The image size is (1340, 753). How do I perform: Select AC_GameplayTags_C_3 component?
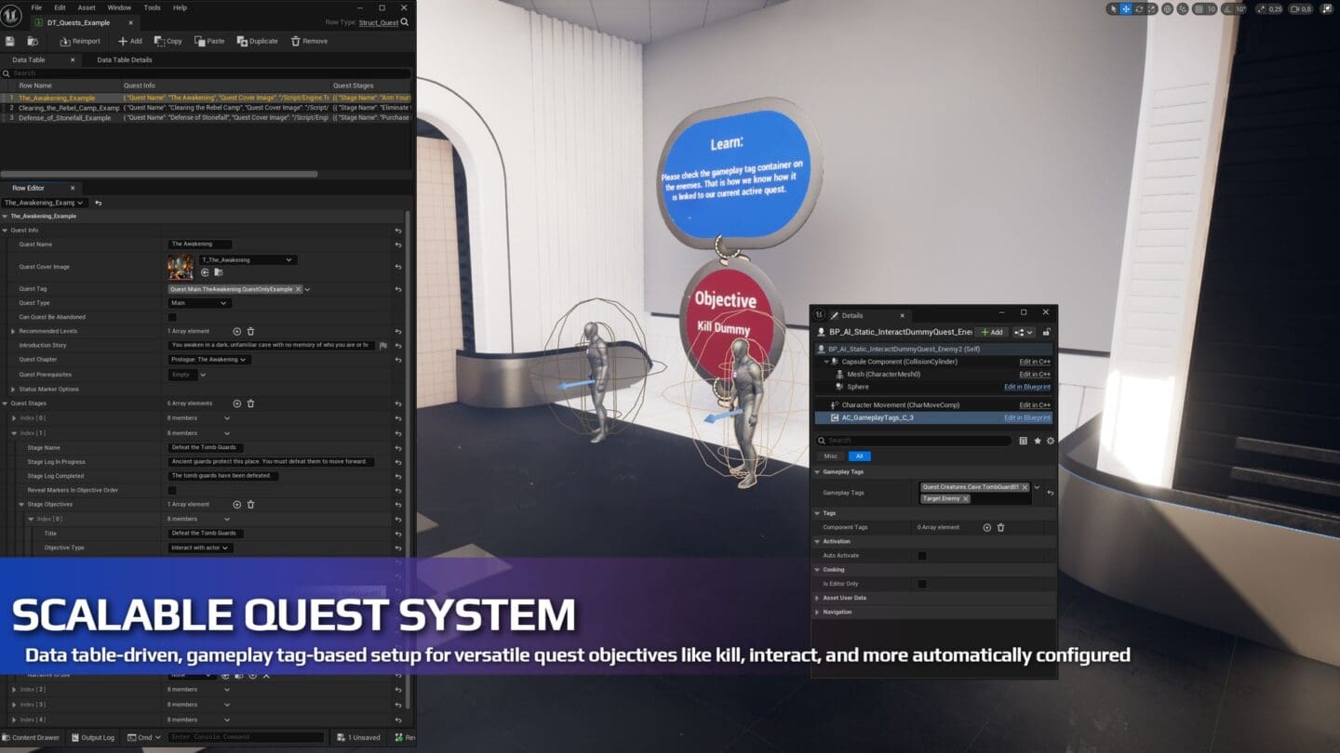tap(935, 417)
